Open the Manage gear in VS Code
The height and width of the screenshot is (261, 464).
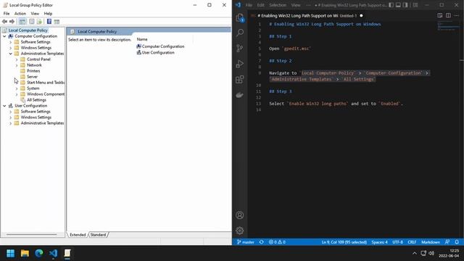pyautogui.click(x=240, y=231)
